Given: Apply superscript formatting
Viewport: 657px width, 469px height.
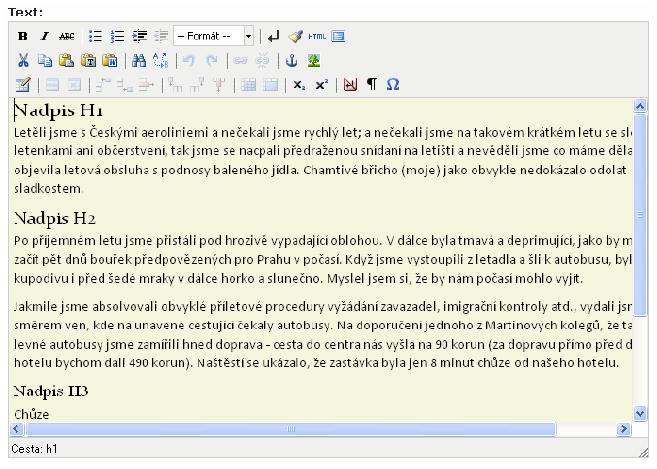Looking at the screenshot, I should tap(322, 85).
